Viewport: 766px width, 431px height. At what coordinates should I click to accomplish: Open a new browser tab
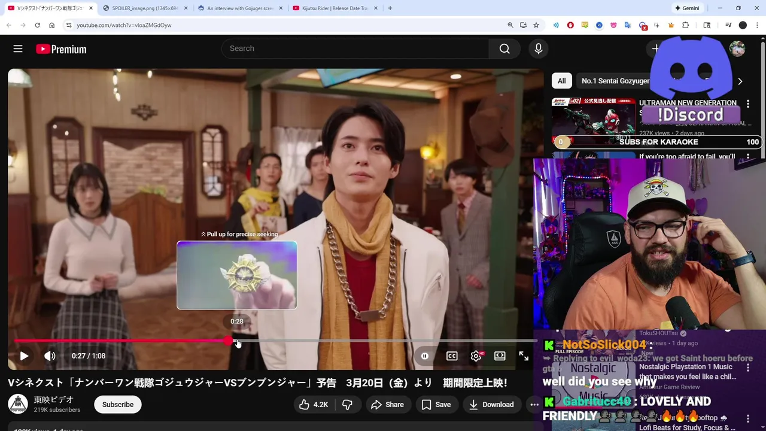click(x=390, y=8)
